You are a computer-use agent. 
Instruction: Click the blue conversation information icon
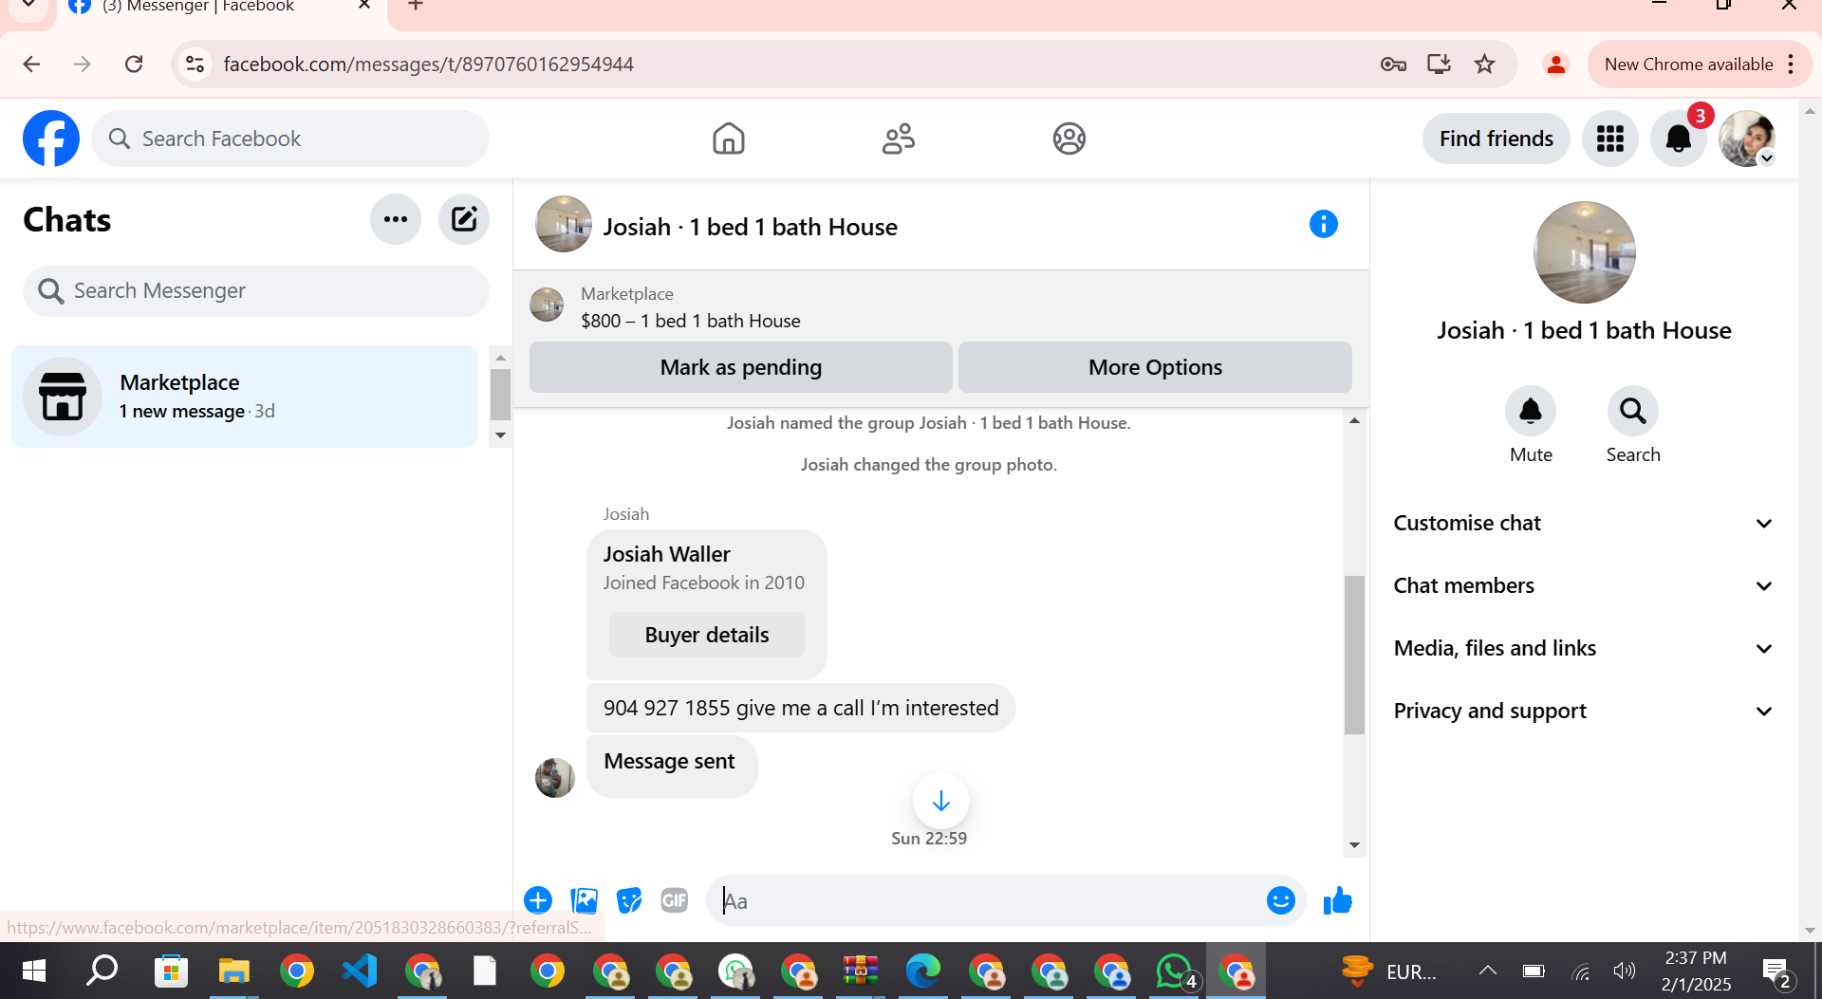pos(1323,224)
